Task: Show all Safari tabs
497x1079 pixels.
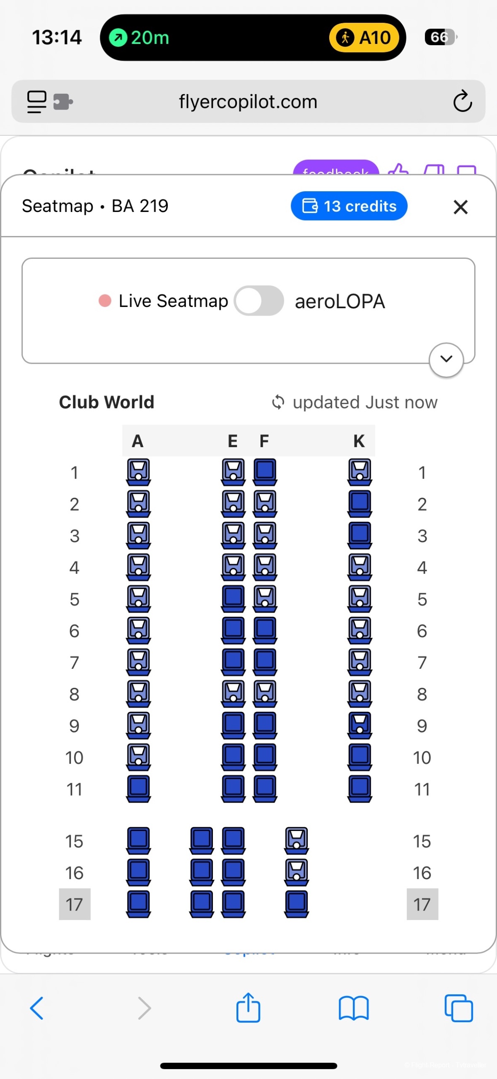Action: tap(458, 1008)
